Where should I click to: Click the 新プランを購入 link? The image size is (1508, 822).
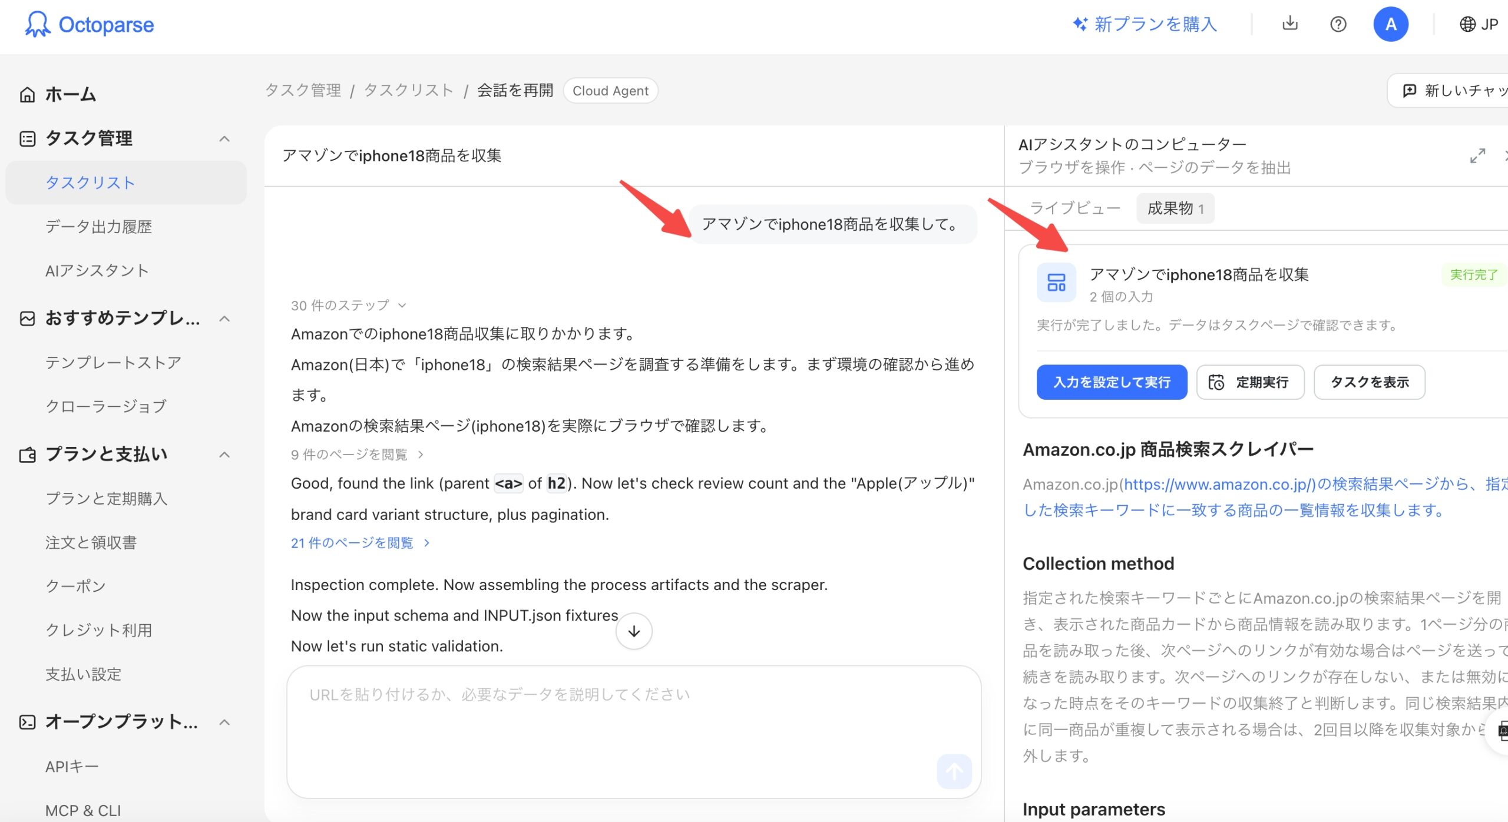pos(1145,24)
